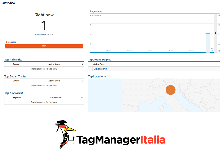Open the /index.php active page link
Image resolution: width=220 pixels, height=157 pixels.
click(x=100, y=69)
